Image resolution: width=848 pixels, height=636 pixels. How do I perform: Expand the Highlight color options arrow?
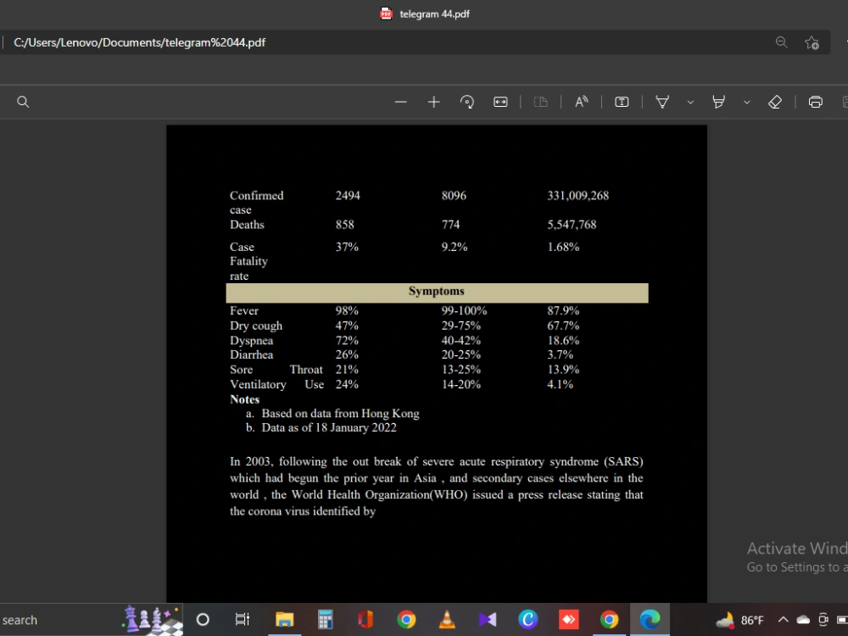pos(747,102)
